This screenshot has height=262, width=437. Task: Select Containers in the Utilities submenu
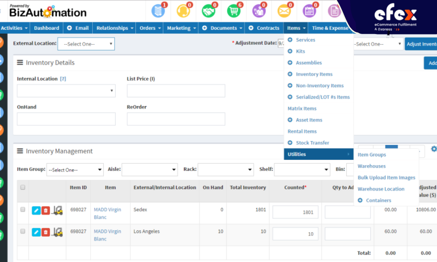click(378, 200)
